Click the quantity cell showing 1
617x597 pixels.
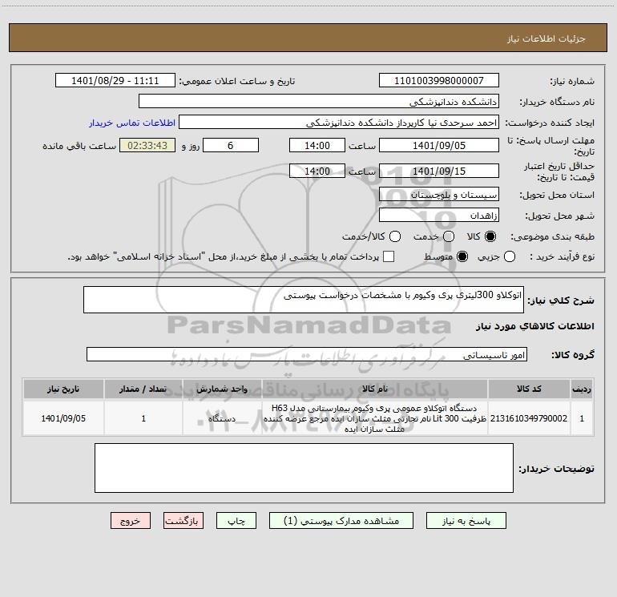tap(143, 418)
